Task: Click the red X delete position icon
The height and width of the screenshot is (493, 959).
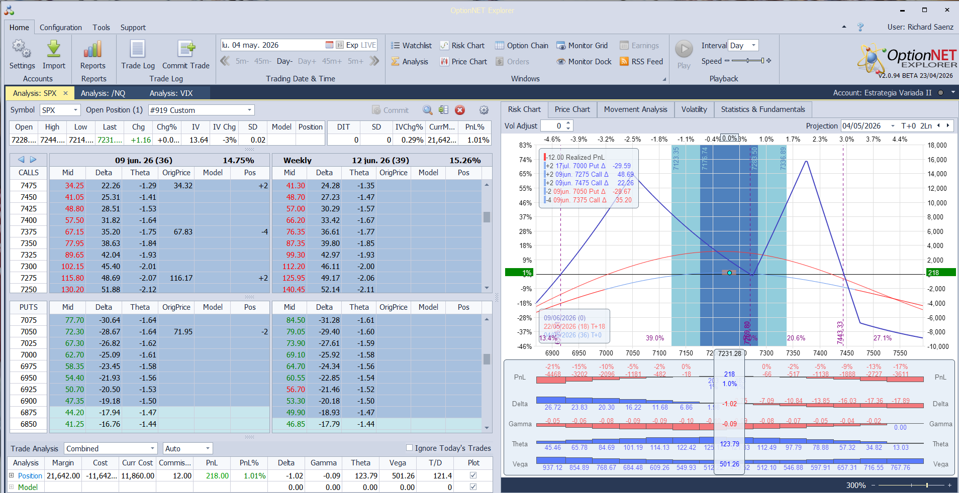Action: (x=459, y=110)
